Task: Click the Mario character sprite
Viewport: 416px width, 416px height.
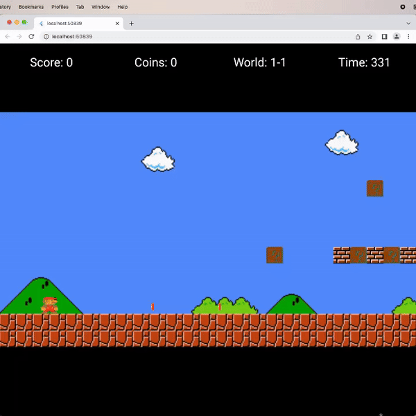Action: click(49, 305)
